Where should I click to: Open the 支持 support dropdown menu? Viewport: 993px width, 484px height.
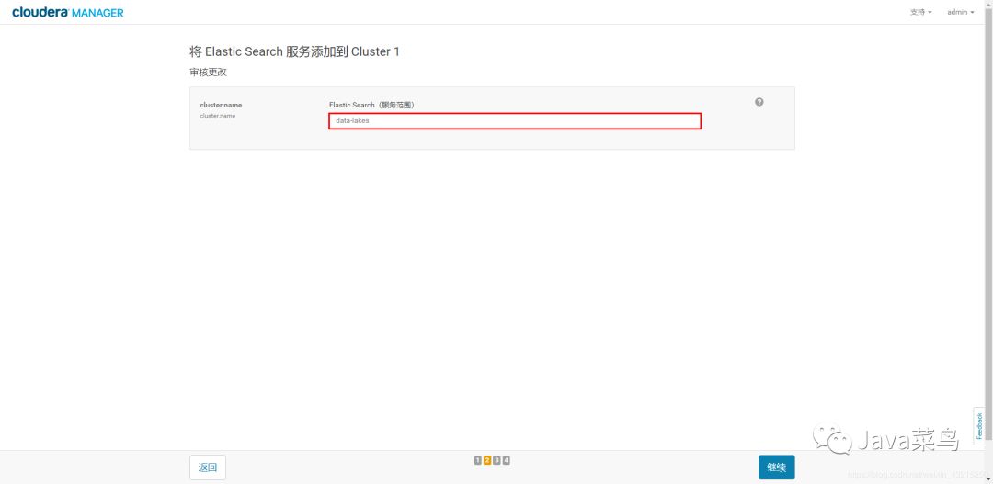(920, 12)
